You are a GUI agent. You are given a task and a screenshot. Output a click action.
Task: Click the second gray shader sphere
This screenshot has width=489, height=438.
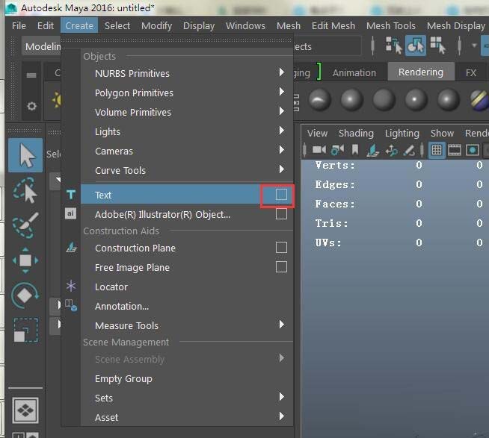pos(351,100)
